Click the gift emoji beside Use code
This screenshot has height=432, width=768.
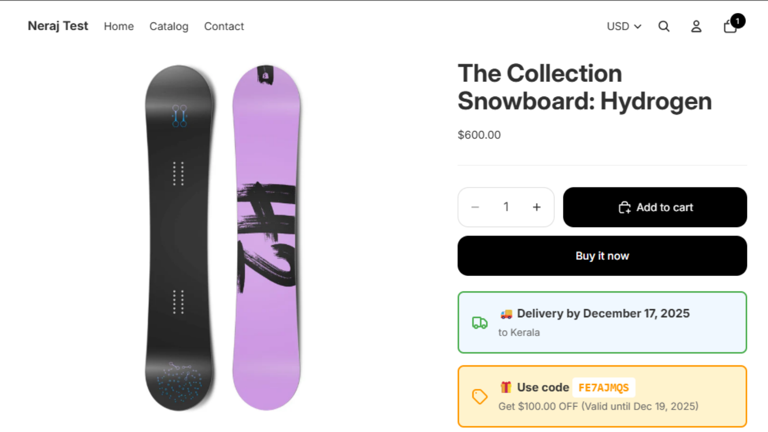tap(505, 387)
